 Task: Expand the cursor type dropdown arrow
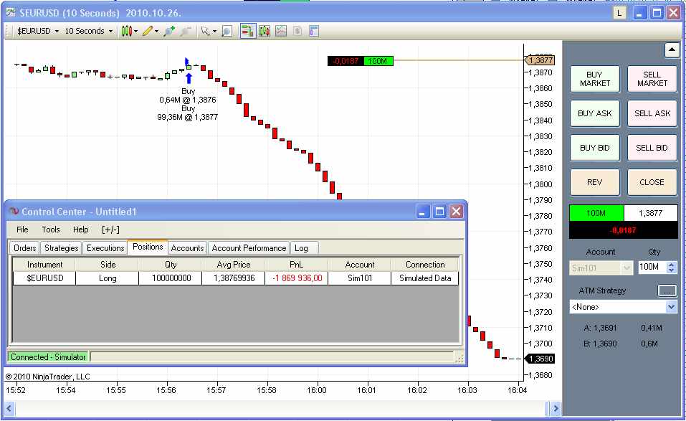click(214, 32)
